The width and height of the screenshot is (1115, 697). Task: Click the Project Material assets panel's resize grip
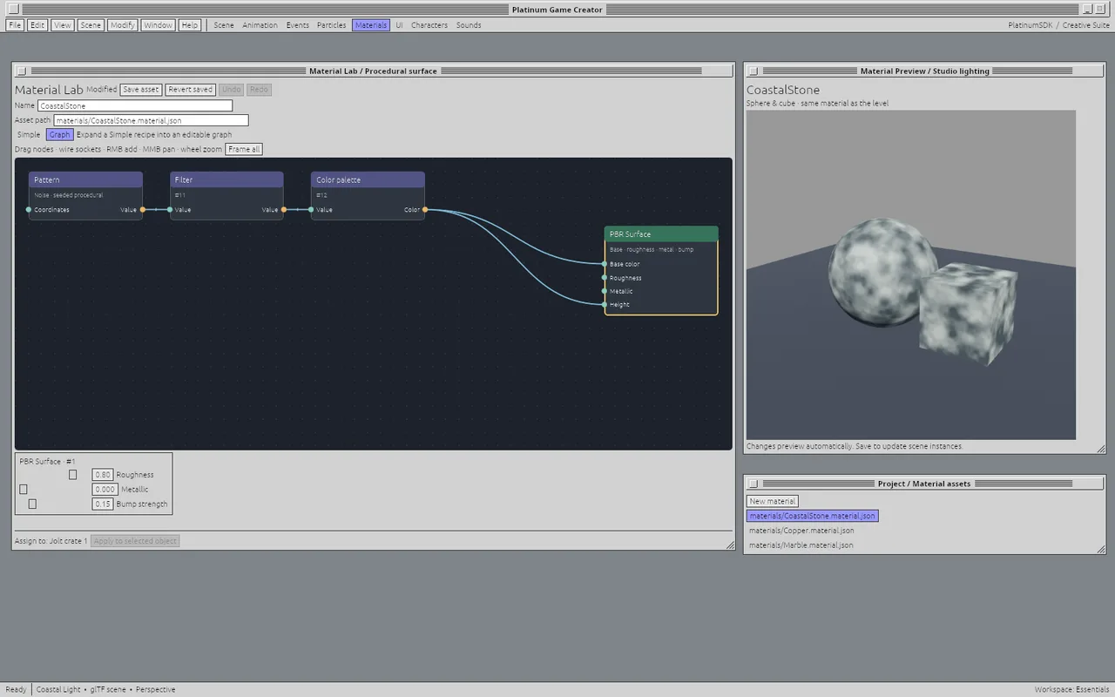(x=1101, y=549)
